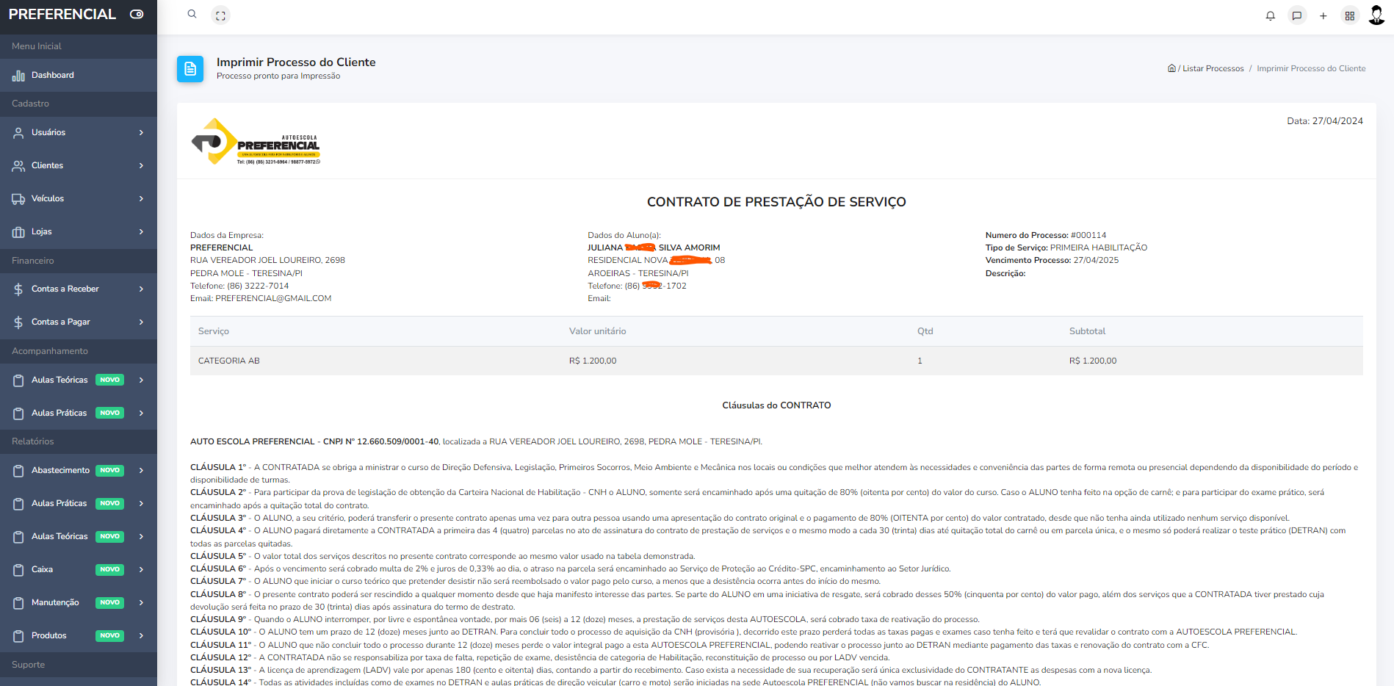Open the Lojas menu item

coord(79,232)
